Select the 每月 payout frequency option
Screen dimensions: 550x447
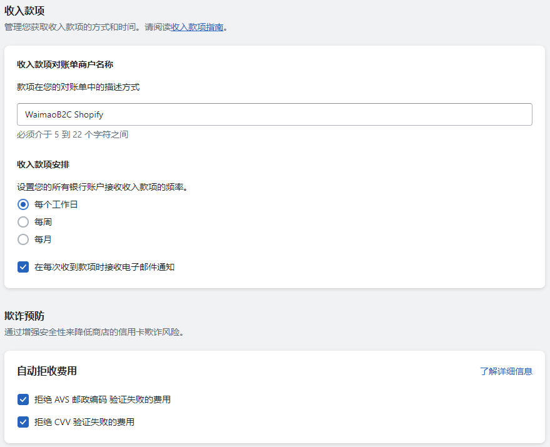pyautogui.click(x=23, y=239)
